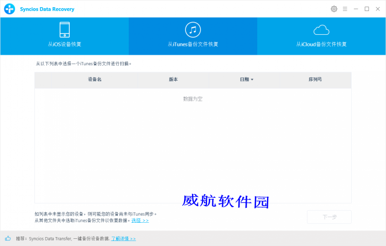
Task: Click the 设备名 column header
Action: pyautogui.click(x=95, y=79)
